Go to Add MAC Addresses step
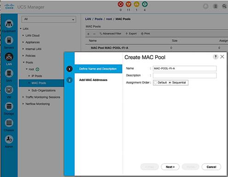228x177 pixels. tap(93, 80)
